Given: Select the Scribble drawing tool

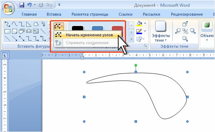Looking at the screenshot, I should [x=43, y=24].
